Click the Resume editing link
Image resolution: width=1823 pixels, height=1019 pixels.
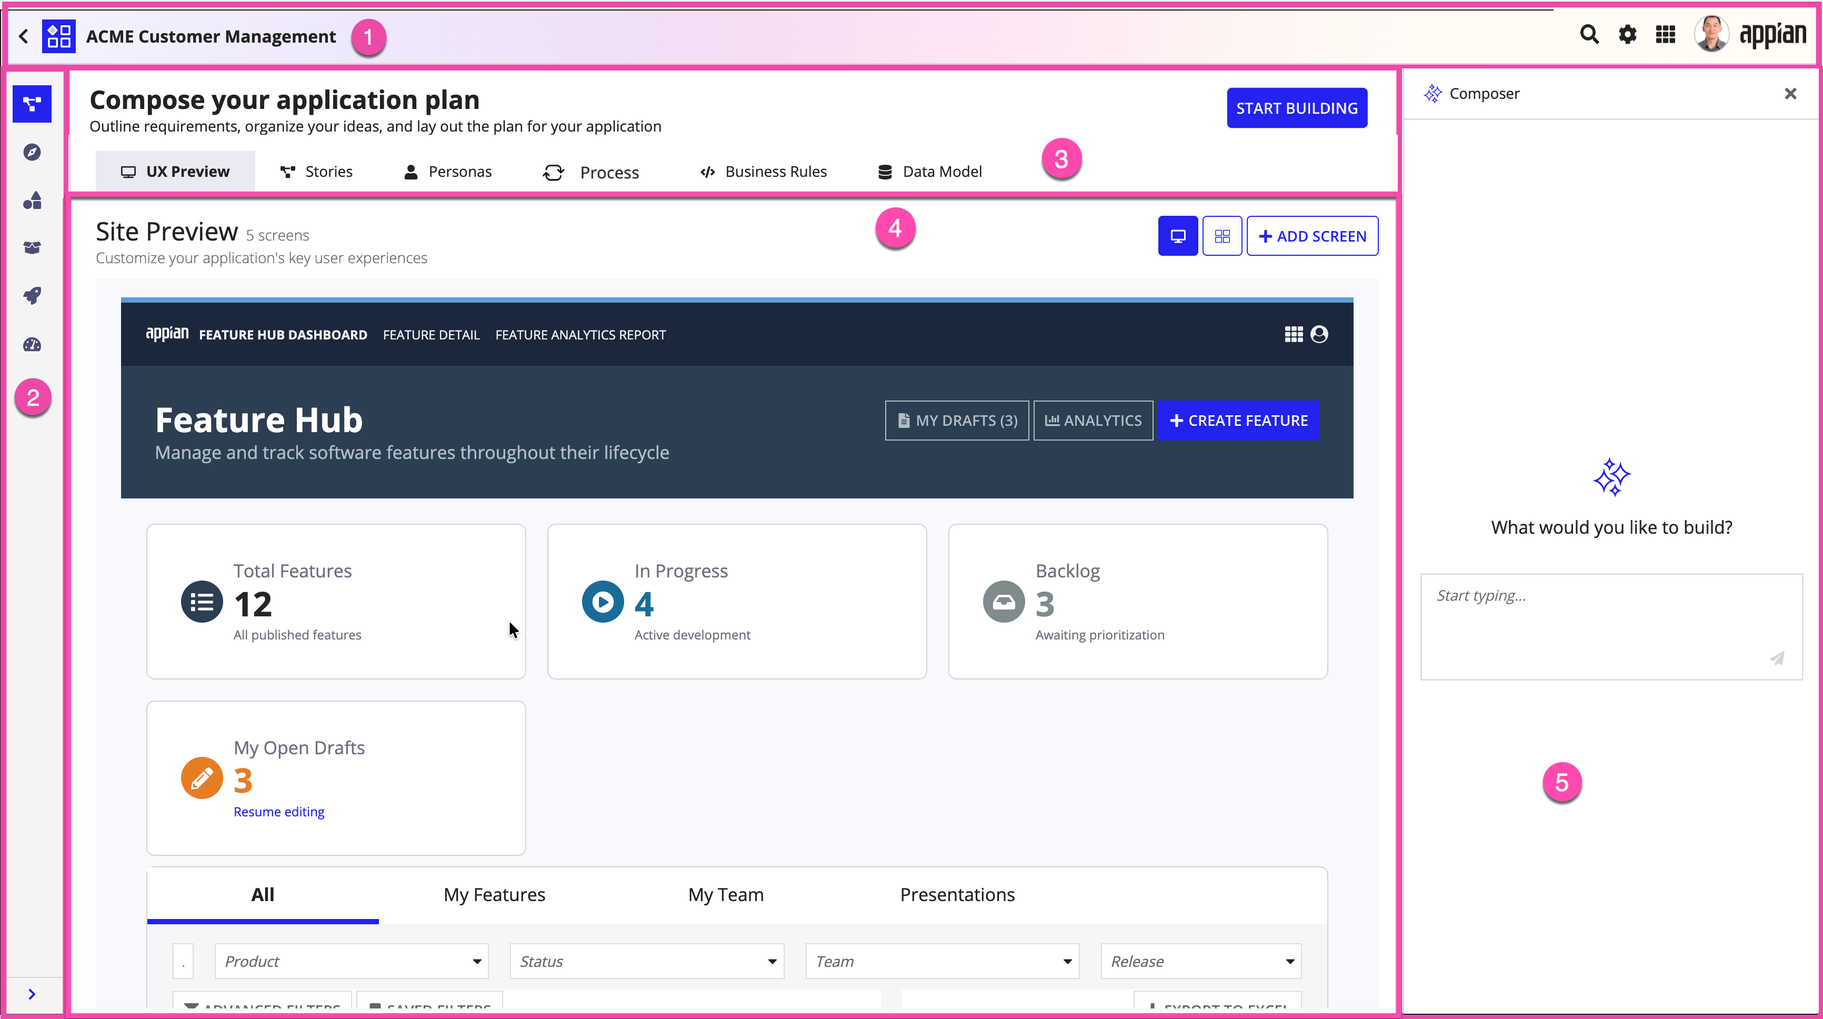[x=279, y=812]
